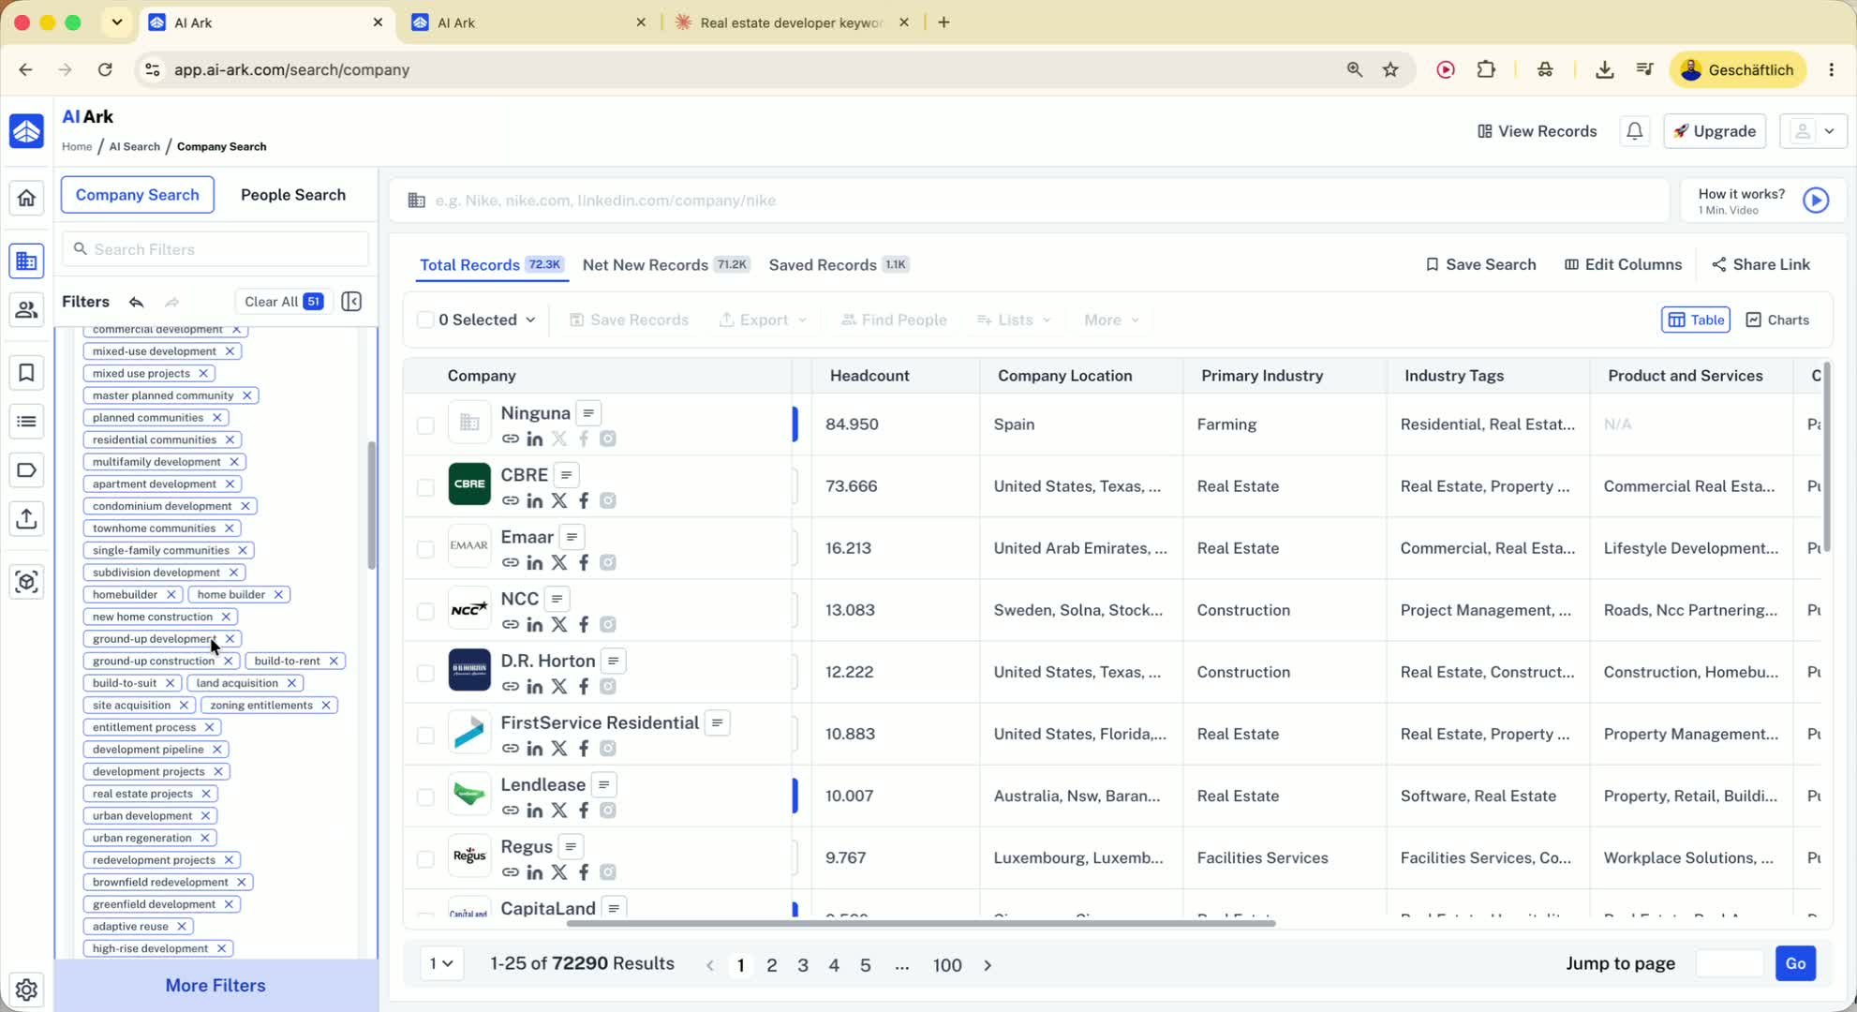Click the Jump to page input
This screenshot has width=1857, height=1012.
(1729, 964)
